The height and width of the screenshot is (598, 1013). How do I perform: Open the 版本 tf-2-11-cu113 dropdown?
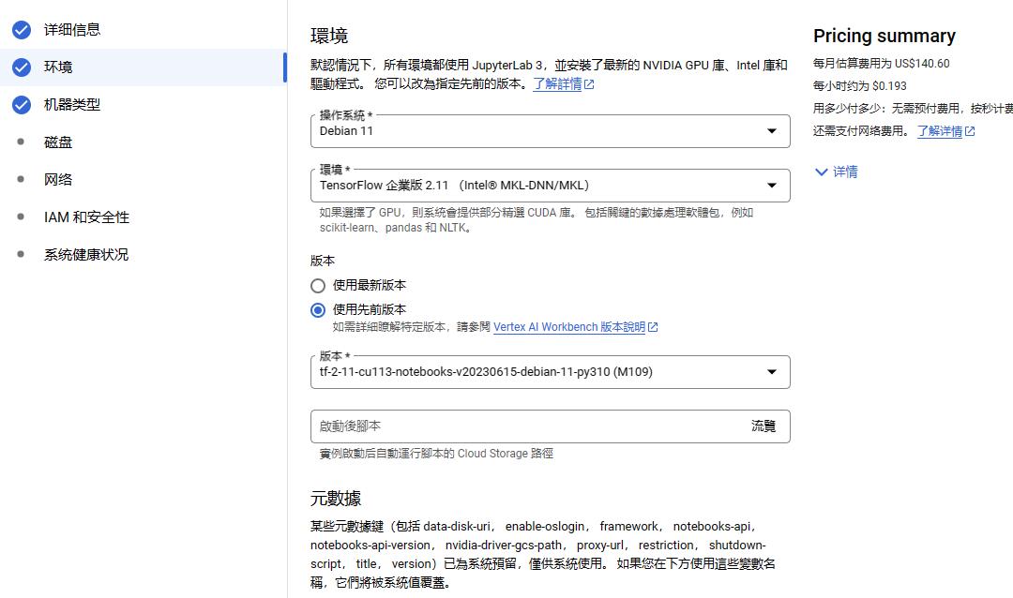click(550, 372)
